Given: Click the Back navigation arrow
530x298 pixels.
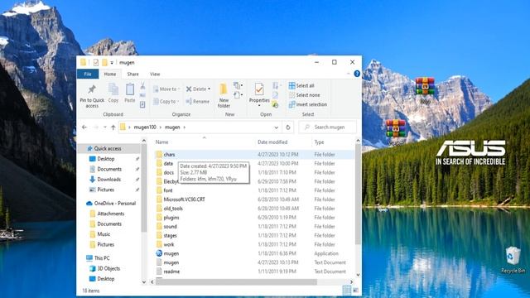Looking at the screenshot, I should (x=84, y=127).
